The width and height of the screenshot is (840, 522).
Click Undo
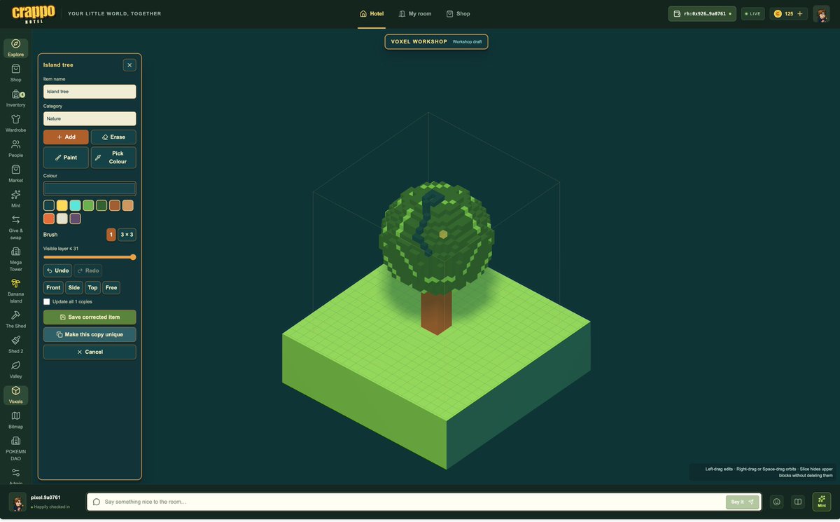pyautogui.click(x=57, y=270)
